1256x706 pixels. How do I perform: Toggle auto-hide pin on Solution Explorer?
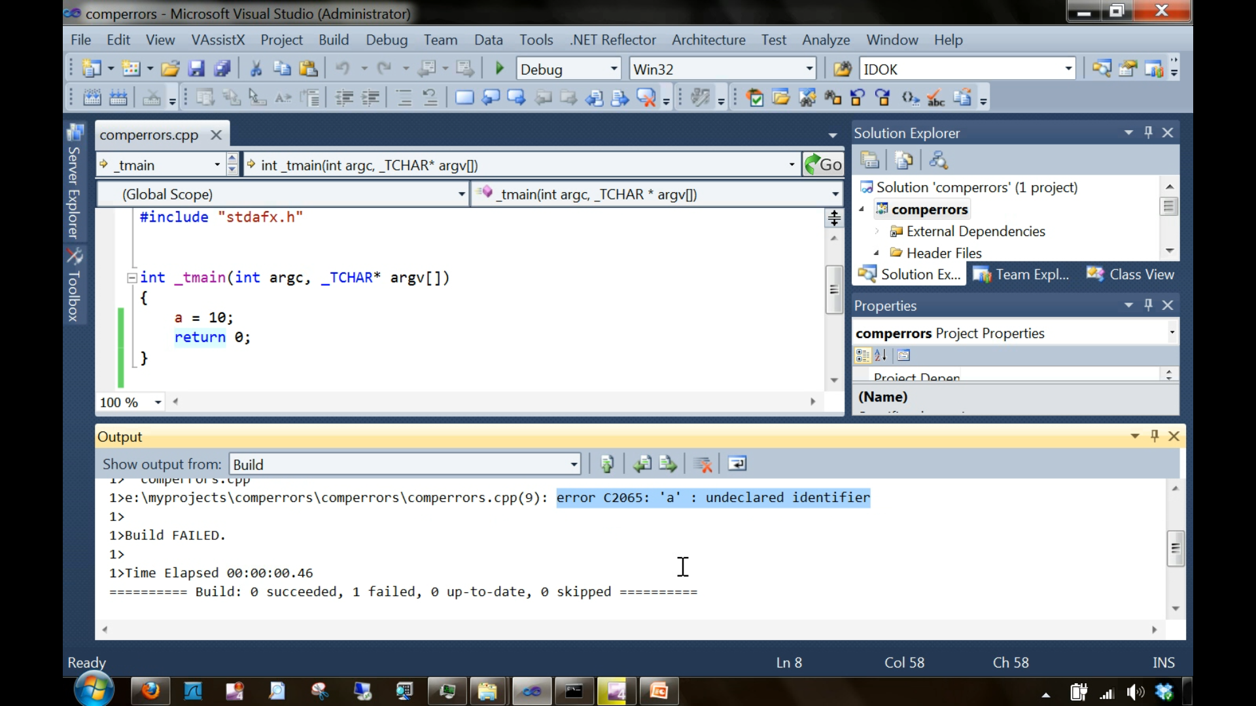1148,133
